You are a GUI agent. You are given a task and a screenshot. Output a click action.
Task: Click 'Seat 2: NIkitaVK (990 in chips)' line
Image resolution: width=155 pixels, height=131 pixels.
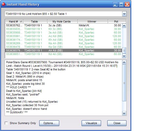(25, 77)
